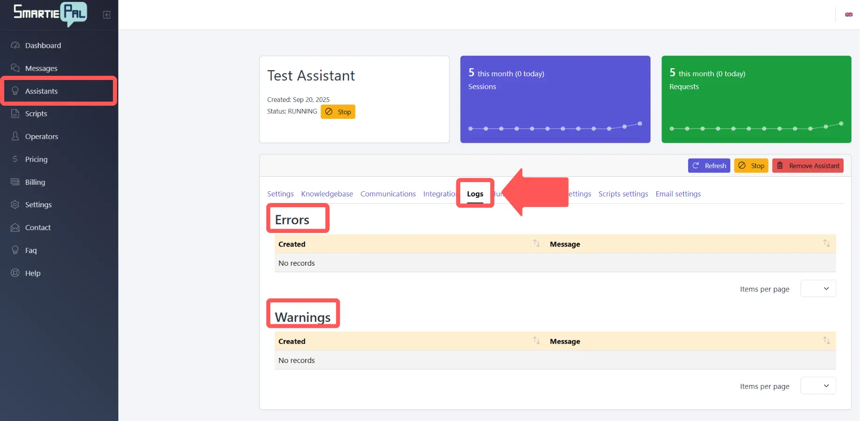The width and height of the screenshot is (860, 421).
Task: Stop the running Test Assistant
Action: point(338,111)
